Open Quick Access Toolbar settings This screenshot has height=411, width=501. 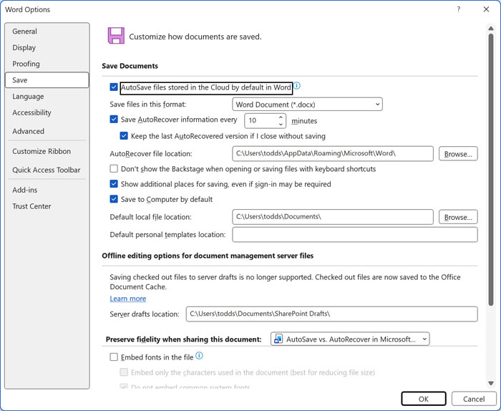[47, 170]
